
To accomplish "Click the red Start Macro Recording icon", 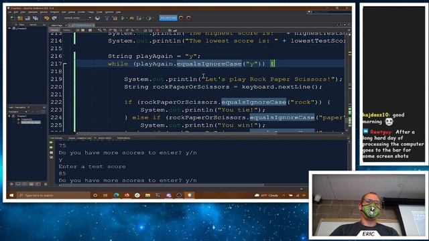I will (x=158, y=30).
